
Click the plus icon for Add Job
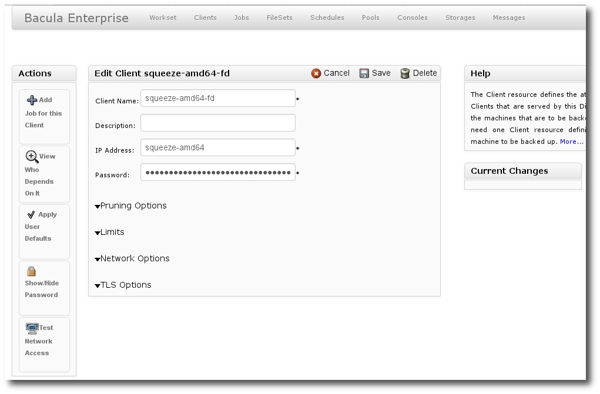[x=32, y=100]
